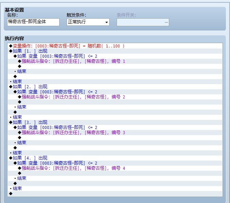230x203 pixels.
Task: Select the 变量操作 随机数 1..100 line
Action: pyautogui.click(x=115, y=46)
